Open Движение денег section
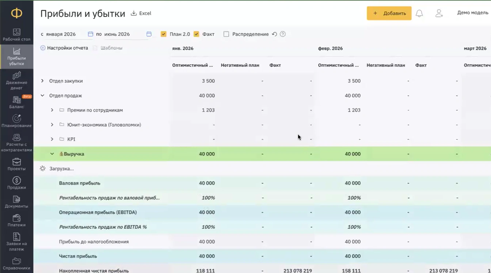Screen dimensions: 491x273 16,81
